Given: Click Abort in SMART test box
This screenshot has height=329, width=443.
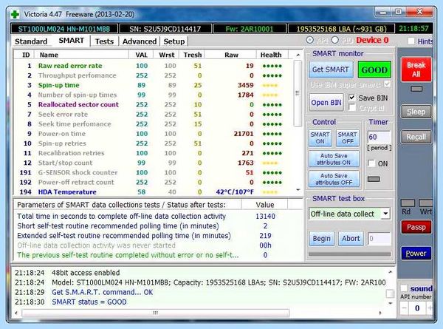Looking at the screenshot, I should [351, 239].
